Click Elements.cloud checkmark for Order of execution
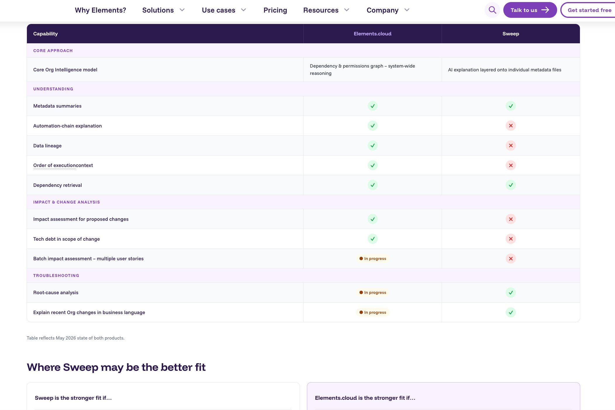The height and width of the screenshot is (410, 615). point(372,165)
